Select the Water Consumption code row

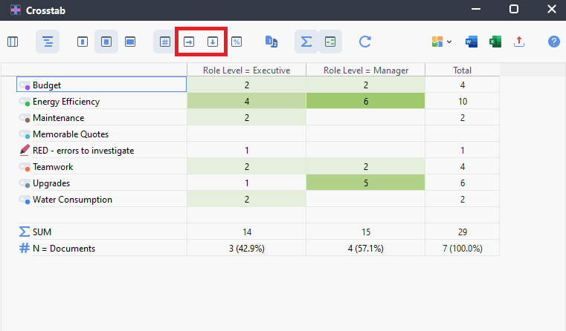point(101,200)
